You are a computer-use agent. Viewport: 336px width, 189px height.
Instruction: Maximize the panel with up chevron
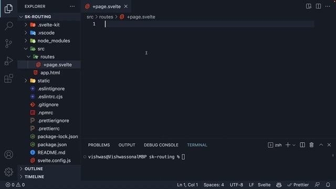(x=321, y=145)
